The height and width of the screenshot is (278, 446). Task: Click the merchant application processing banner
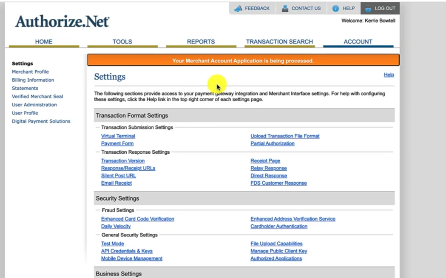(243, 60)
